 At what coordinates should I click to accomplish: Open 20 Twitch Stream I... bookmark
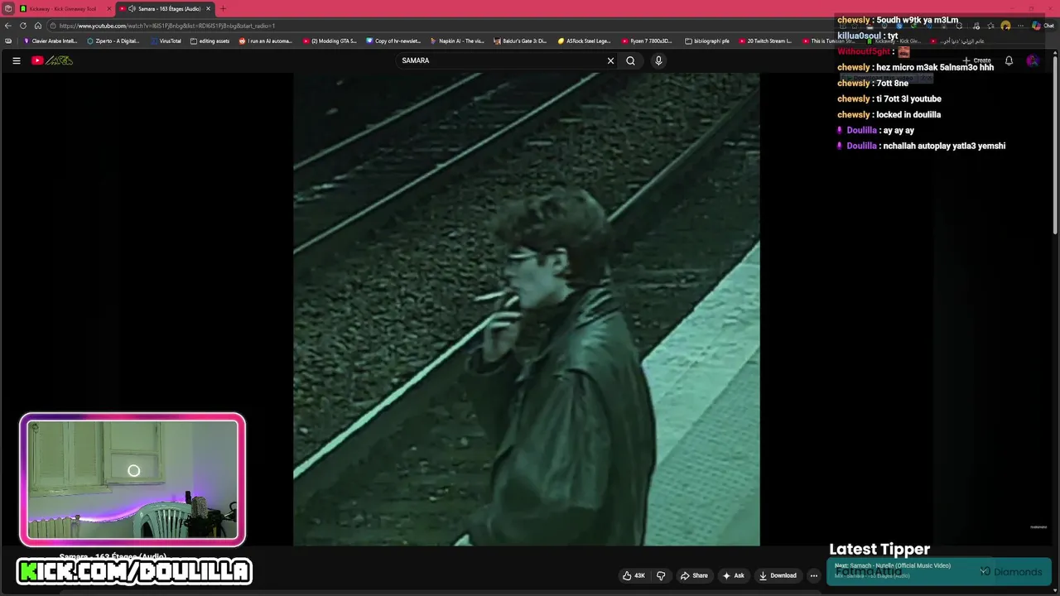tap(765, 41)
